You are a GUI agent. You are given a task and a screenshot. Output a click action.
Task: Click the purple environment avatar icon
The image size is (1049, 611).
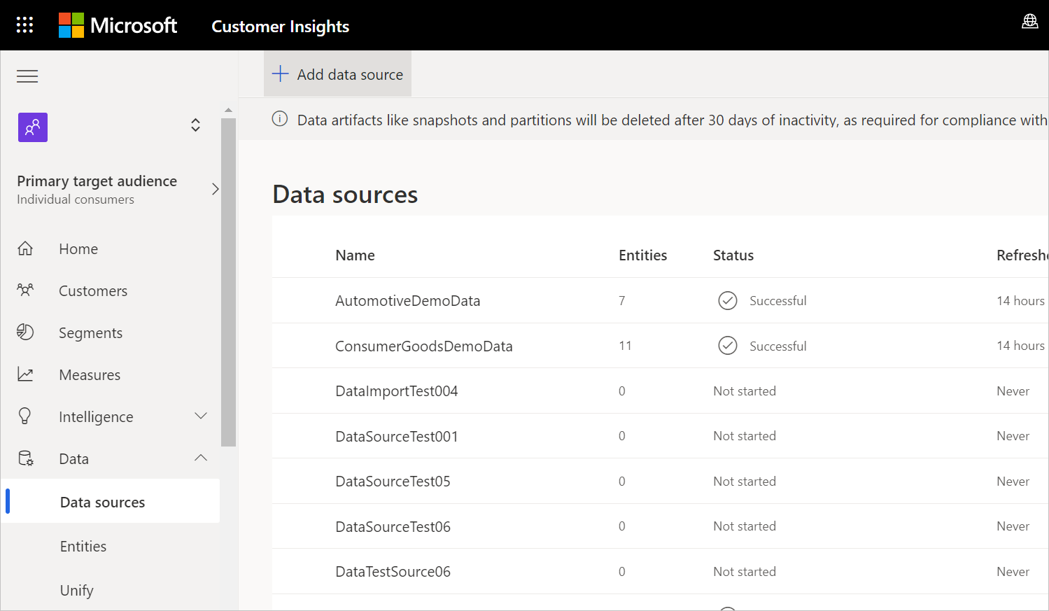[33, 127]
